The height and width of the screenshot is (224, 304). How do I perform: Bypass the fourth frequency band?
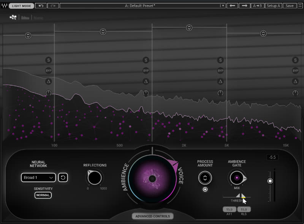tap(295, 71)
